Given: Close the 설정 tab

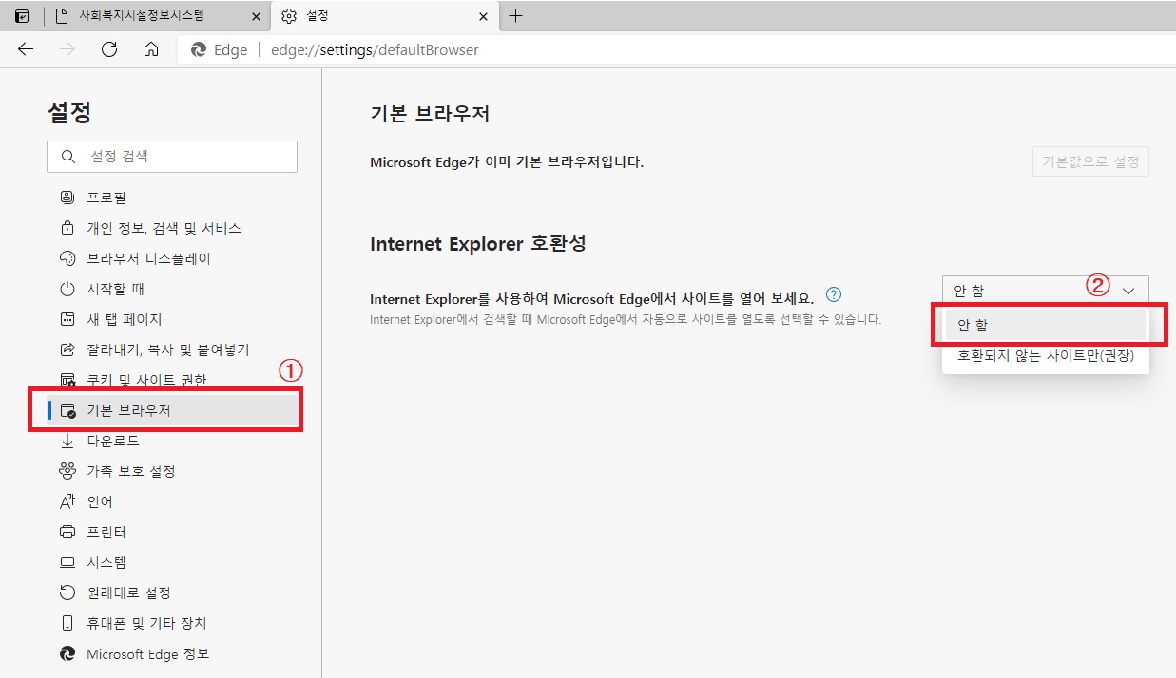Looking at the screenshot, I should pyautogui.click(x=483, y=16).
